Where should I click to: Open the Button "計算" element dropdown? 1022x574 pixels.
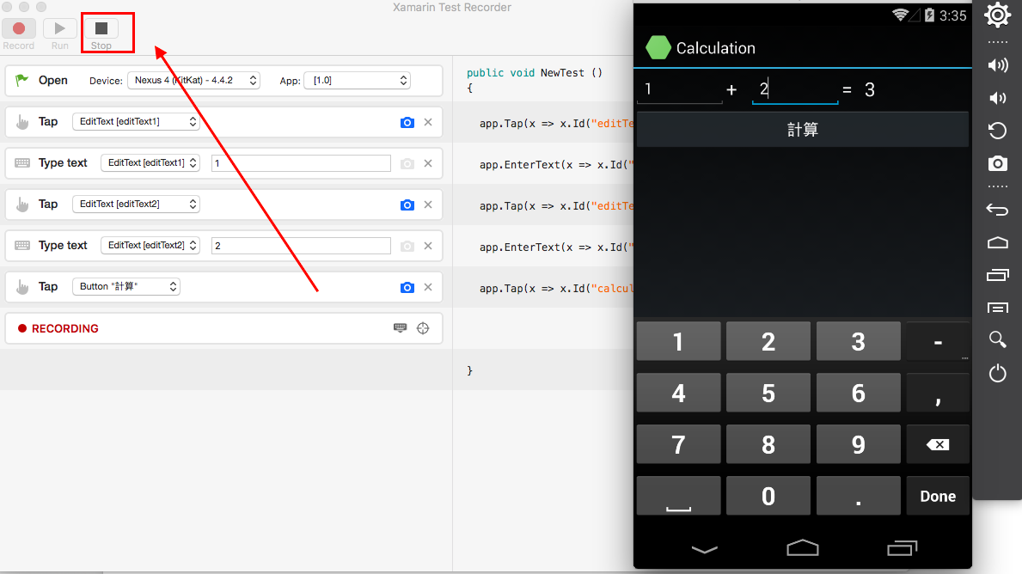coord(125,287)
